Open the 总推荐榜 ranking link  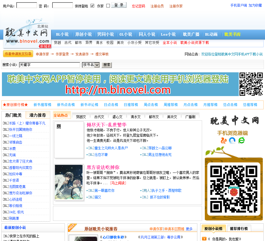point(250,105)
